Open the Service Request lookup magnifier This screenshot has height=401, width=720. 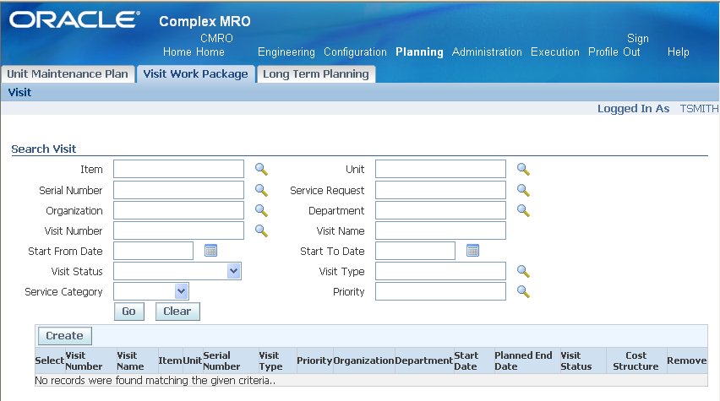pyautogui.click(x=523, y=190)
